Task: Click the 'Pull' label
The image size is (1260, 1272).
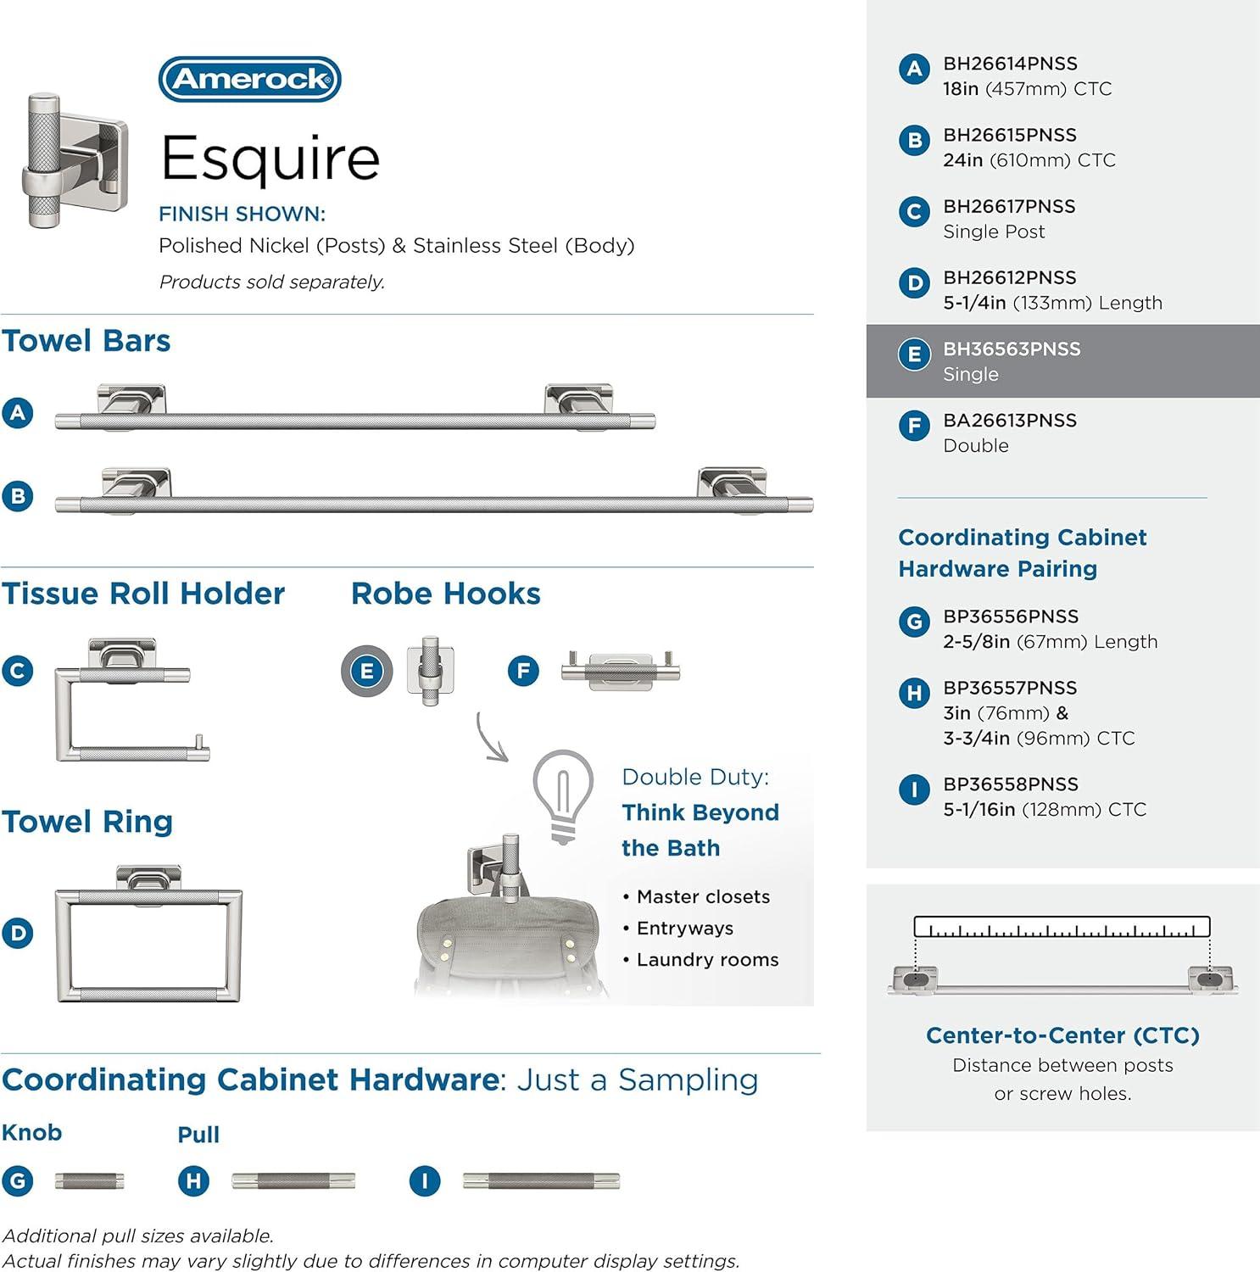Action: [x=198, y=1134]
